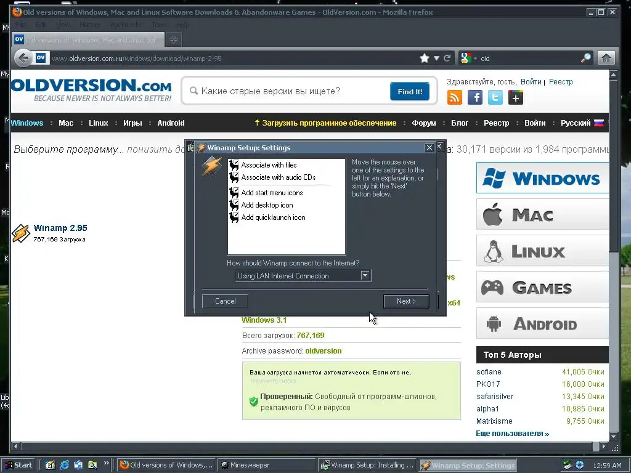Click Загрузить программное обеспечение link

tap(325, 123)
